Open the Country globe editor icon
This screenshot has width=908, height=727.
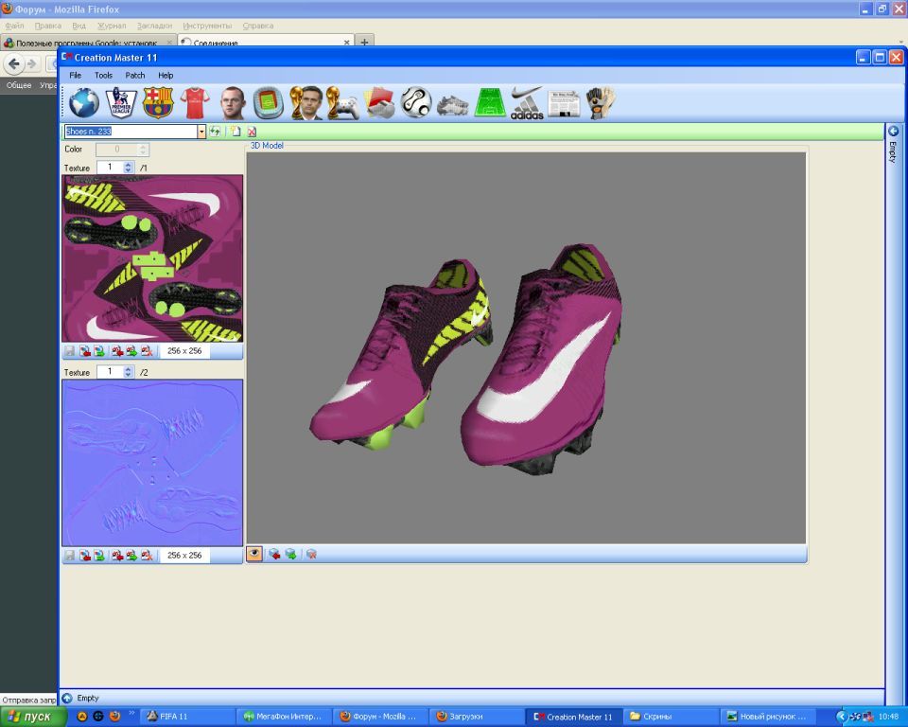coord(84,103)
